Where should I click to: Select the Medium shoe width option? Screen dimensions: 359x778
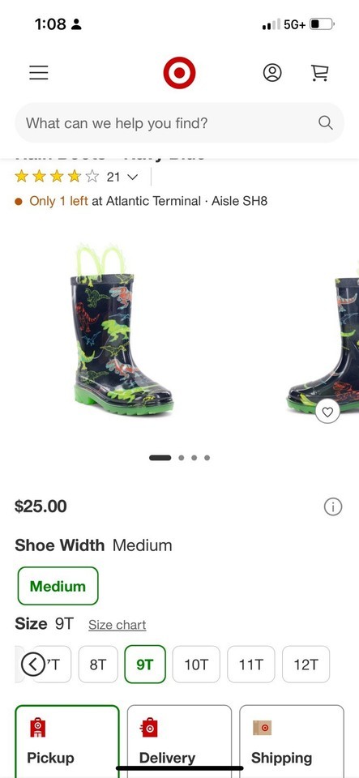pos(58,586)
